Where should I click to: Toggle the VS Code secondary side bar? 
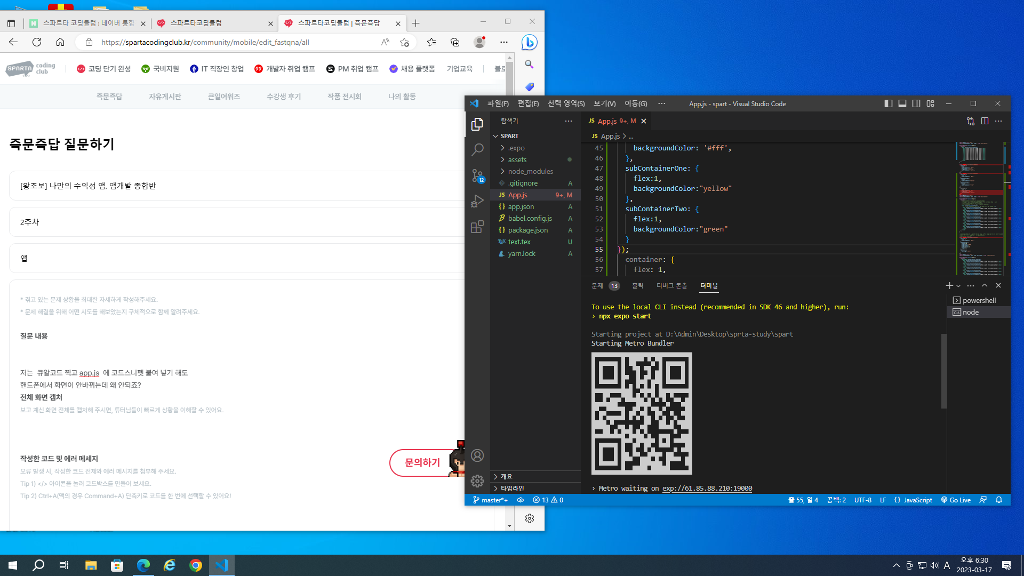point(916,103)
